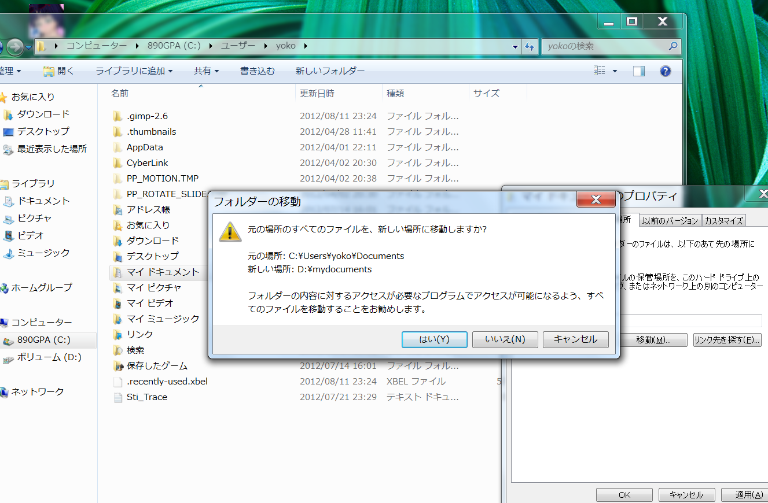Switch to the 以前のバージョン tab
The image size is (768, 503).
click(670, 220)
